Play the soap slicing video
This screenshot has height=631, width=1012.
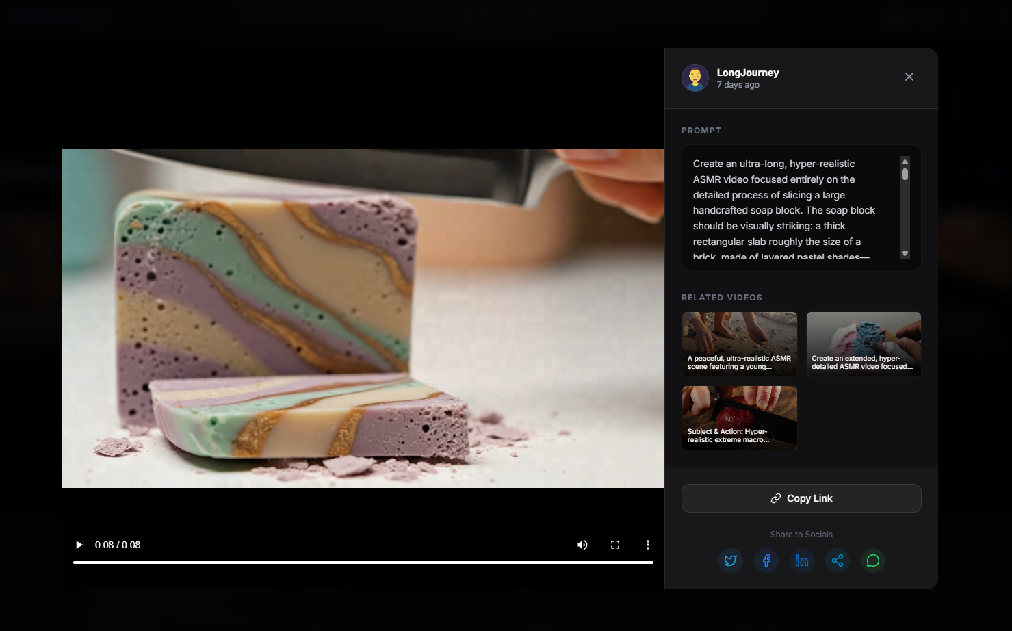point(79,544)
